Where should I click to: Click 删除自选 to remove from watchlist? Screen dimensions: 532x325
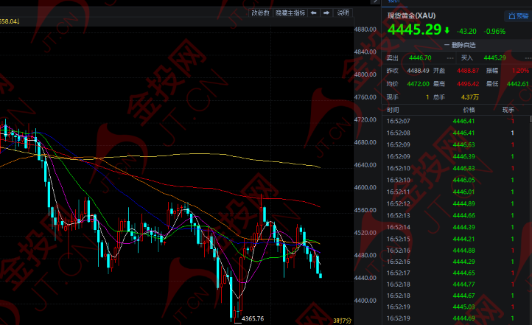coord(460,45)
